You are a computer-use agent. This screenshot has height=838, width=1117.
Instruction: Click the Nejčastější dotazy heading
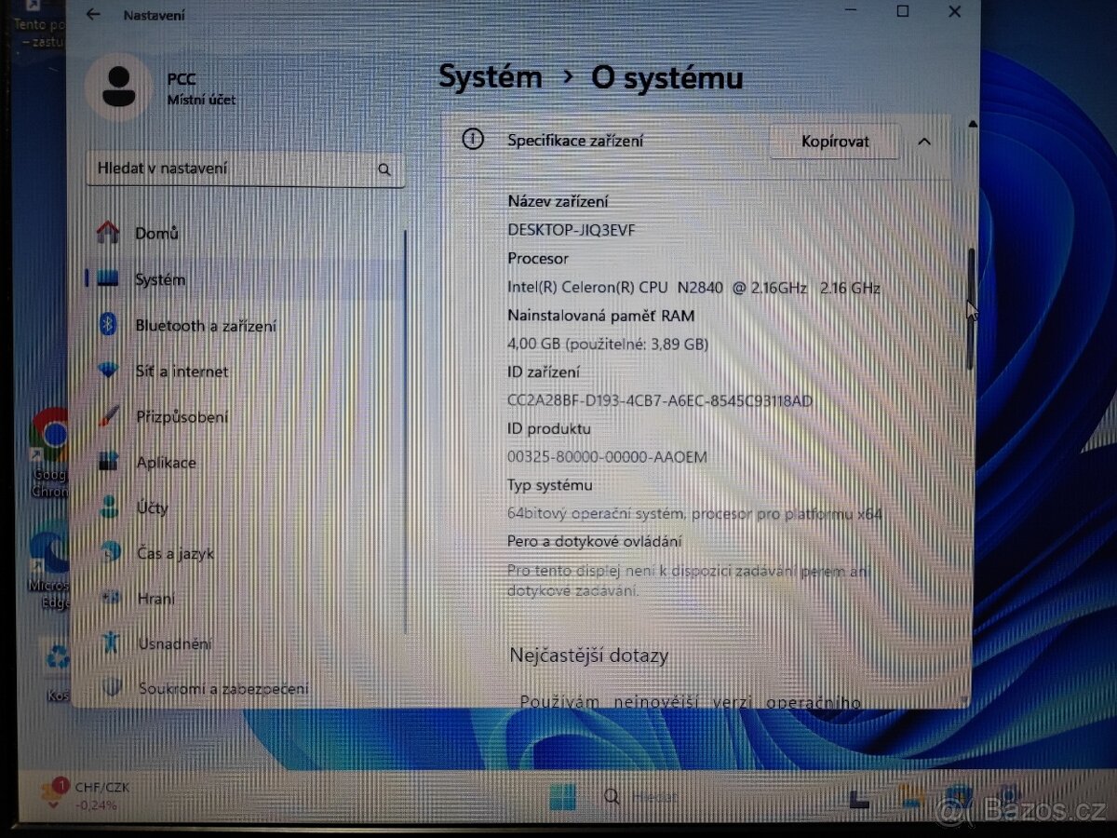pos(589,656)
